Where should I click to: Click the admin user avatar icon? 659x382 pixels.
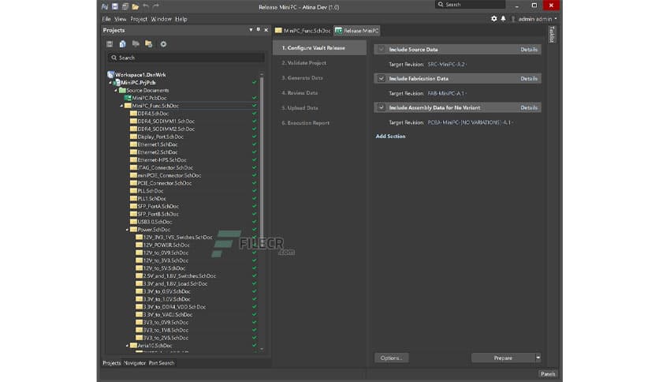click(x=513, y=19)
